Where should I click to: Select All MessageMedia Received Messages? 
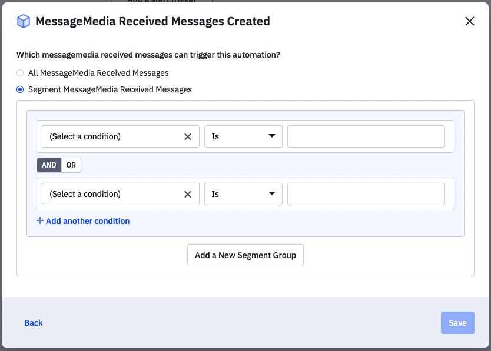19,72
